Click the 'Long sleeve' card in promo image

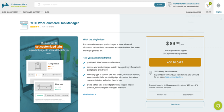[45, 72]
